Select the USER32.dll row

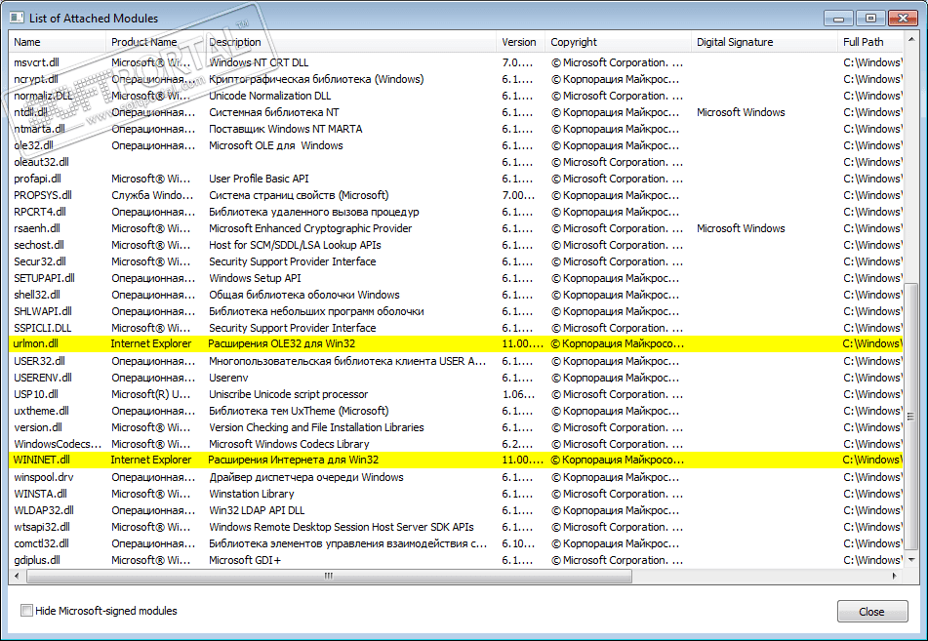[456, 361]
